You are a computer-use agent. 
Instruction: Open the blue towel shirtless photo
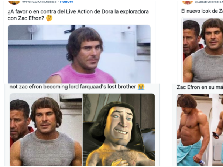(x=193, y=130)
